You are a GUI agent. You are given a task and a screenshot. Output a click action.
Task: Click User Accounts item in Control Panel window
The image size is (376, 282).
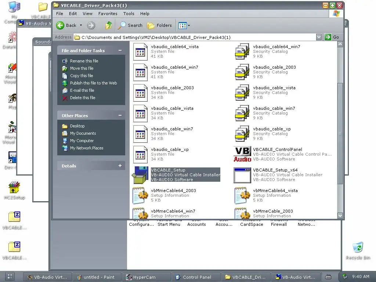click(196, 222)
